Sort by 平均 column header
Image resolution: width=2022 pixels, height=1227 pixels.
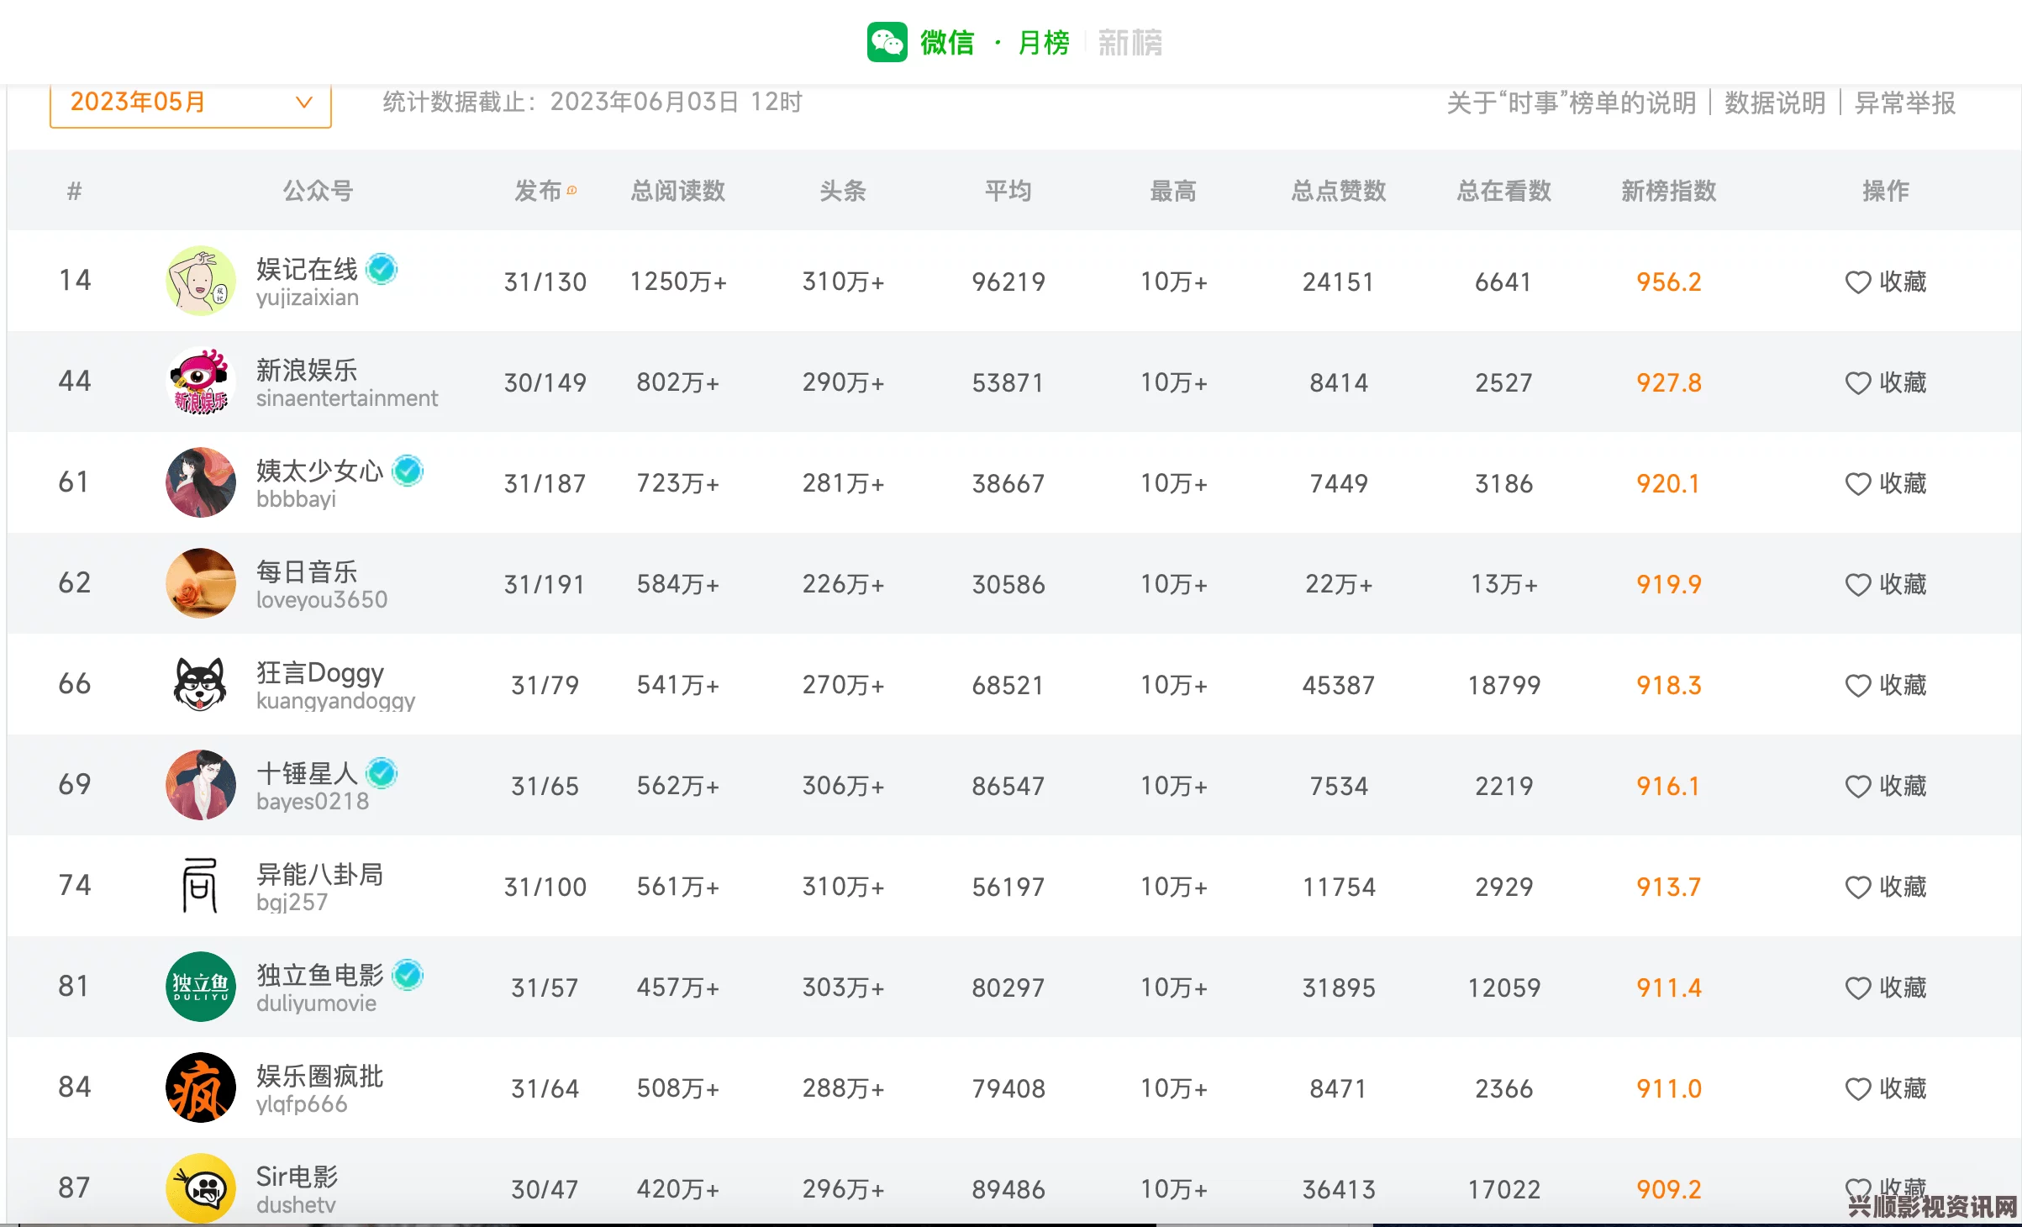tap(1008, 191)
